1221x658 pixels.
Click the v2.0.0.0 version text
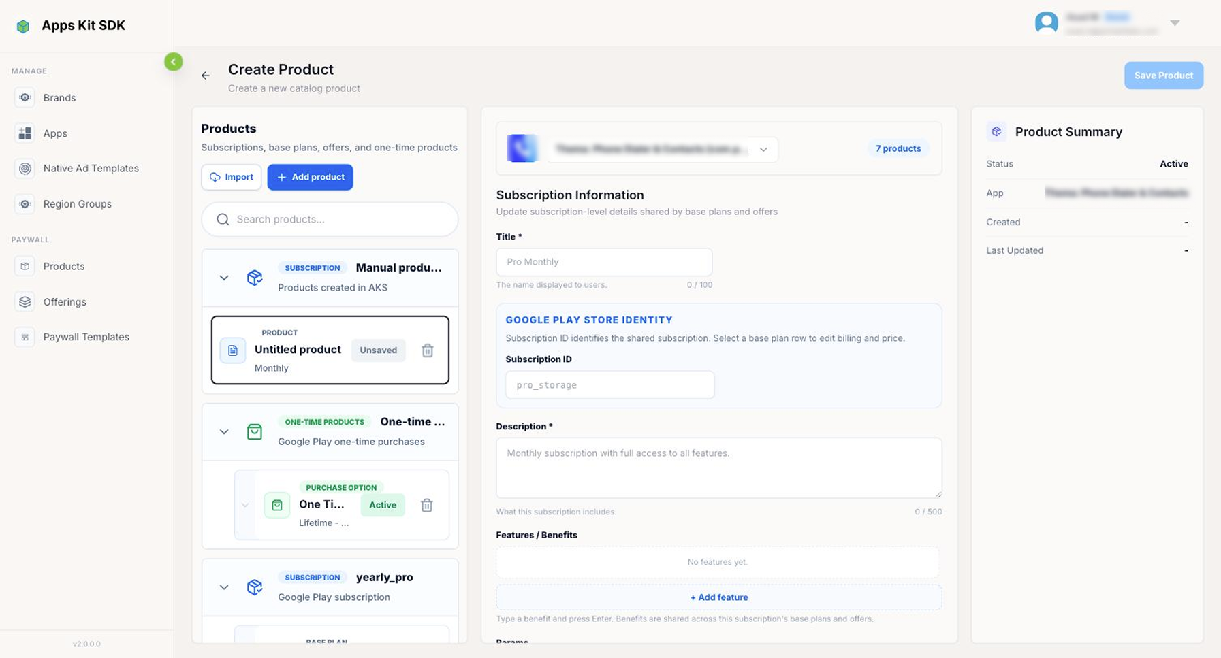86,644
